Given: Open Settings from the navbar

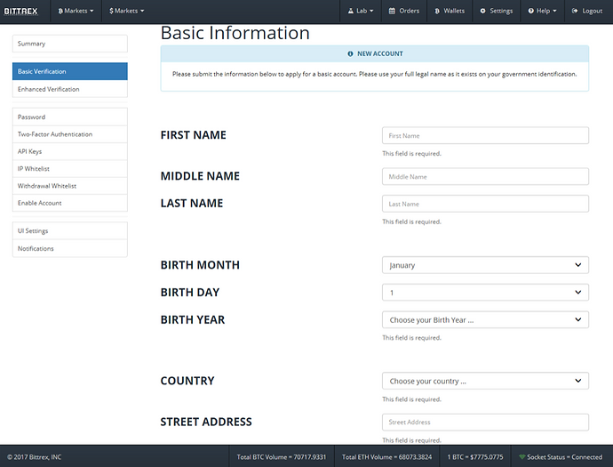Looking at the screenshot, I should pyautogui.click(x=497, y=11).
